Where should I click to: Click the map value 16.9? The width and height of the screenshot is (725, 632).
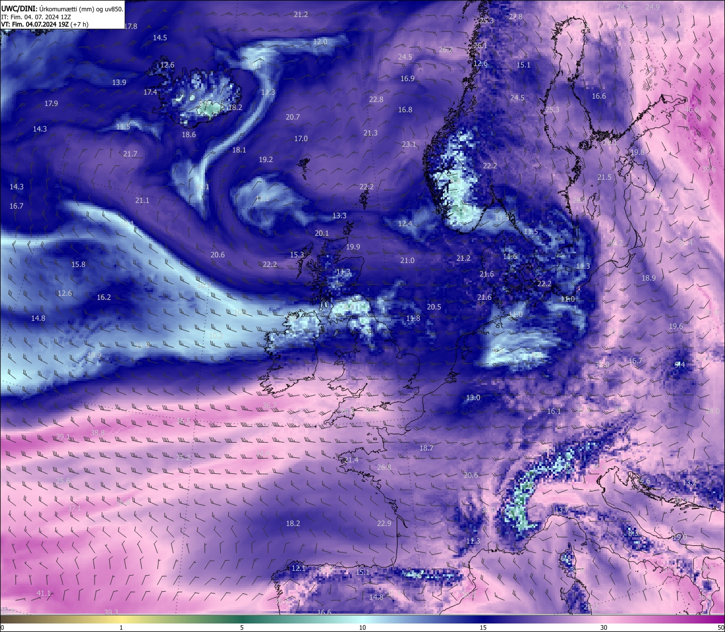[x=407, y=78]
